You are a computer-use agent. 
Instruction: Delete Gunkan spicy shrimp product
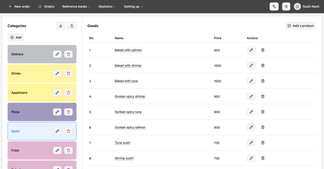[x=263, y=97]
